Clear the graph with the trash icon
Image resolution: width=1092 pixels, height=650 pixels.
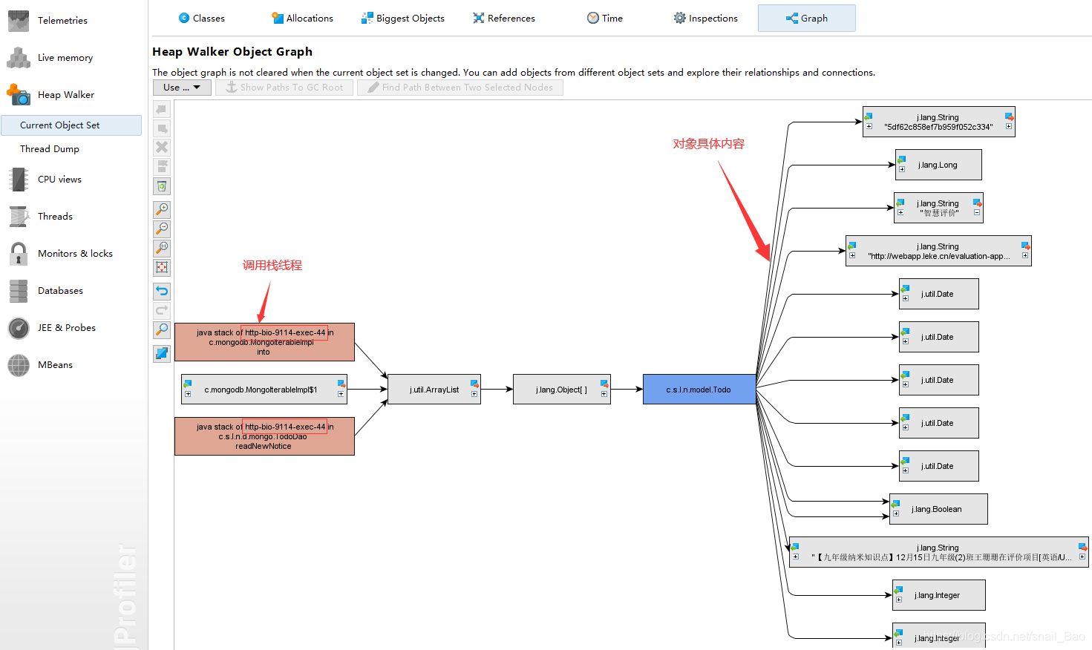(162, 186)
